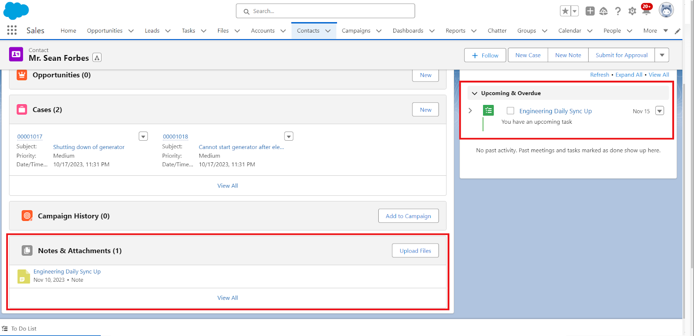This screenshot has height=336, width=694.
Task: Switch to the Accounts tab
Action: [263, 30]
